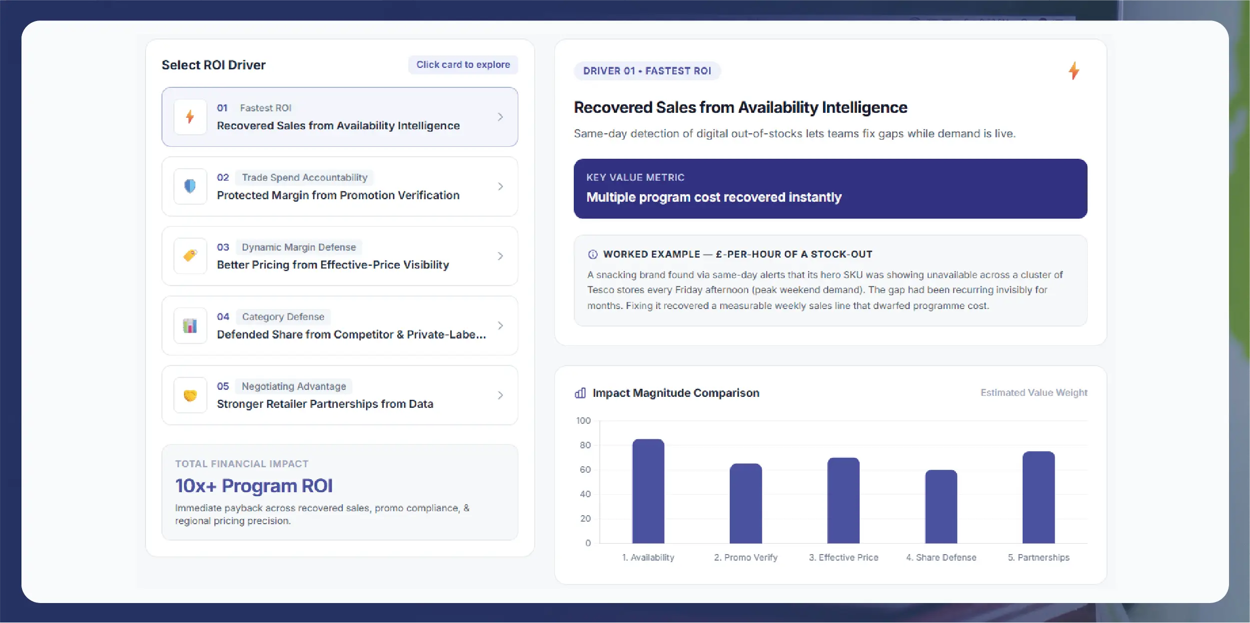The image size is (1250, 623).
Task: Click the Promo Verify bar in the chart
Action: [746, 503]
